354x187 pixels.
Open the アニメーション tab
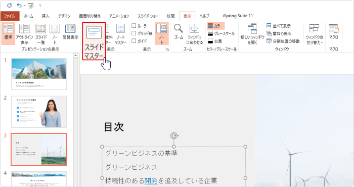[x=119, y=16]
